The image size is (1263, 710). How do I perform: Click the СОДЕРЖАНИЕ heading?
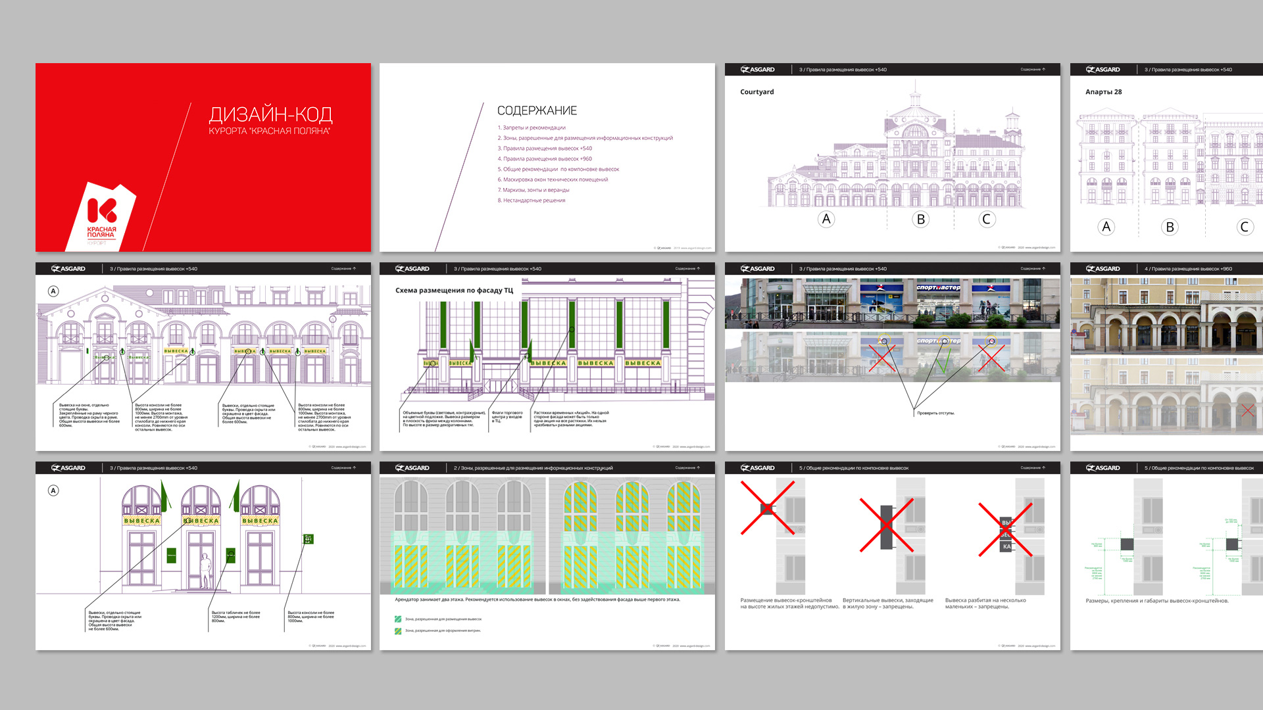537,110
